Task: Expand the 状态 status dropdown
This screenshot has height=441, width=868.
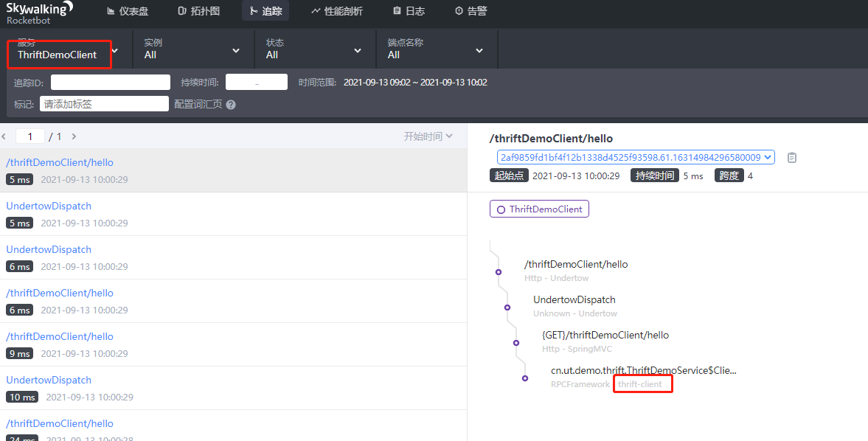Action: point(314,50)
